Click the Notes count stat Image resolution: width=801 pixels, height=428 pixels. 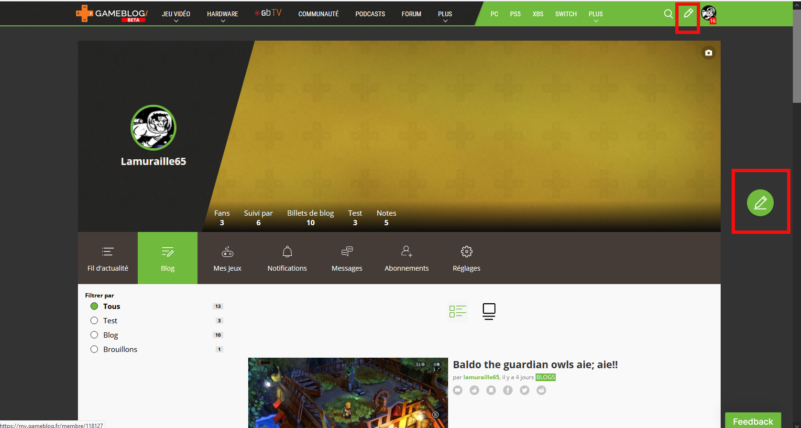[386, 218]
